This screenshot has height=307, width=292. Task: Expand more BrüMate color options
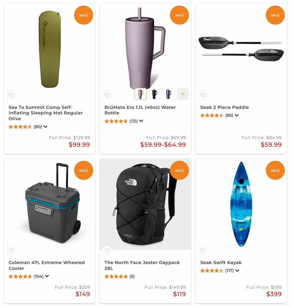coord(183,94)
